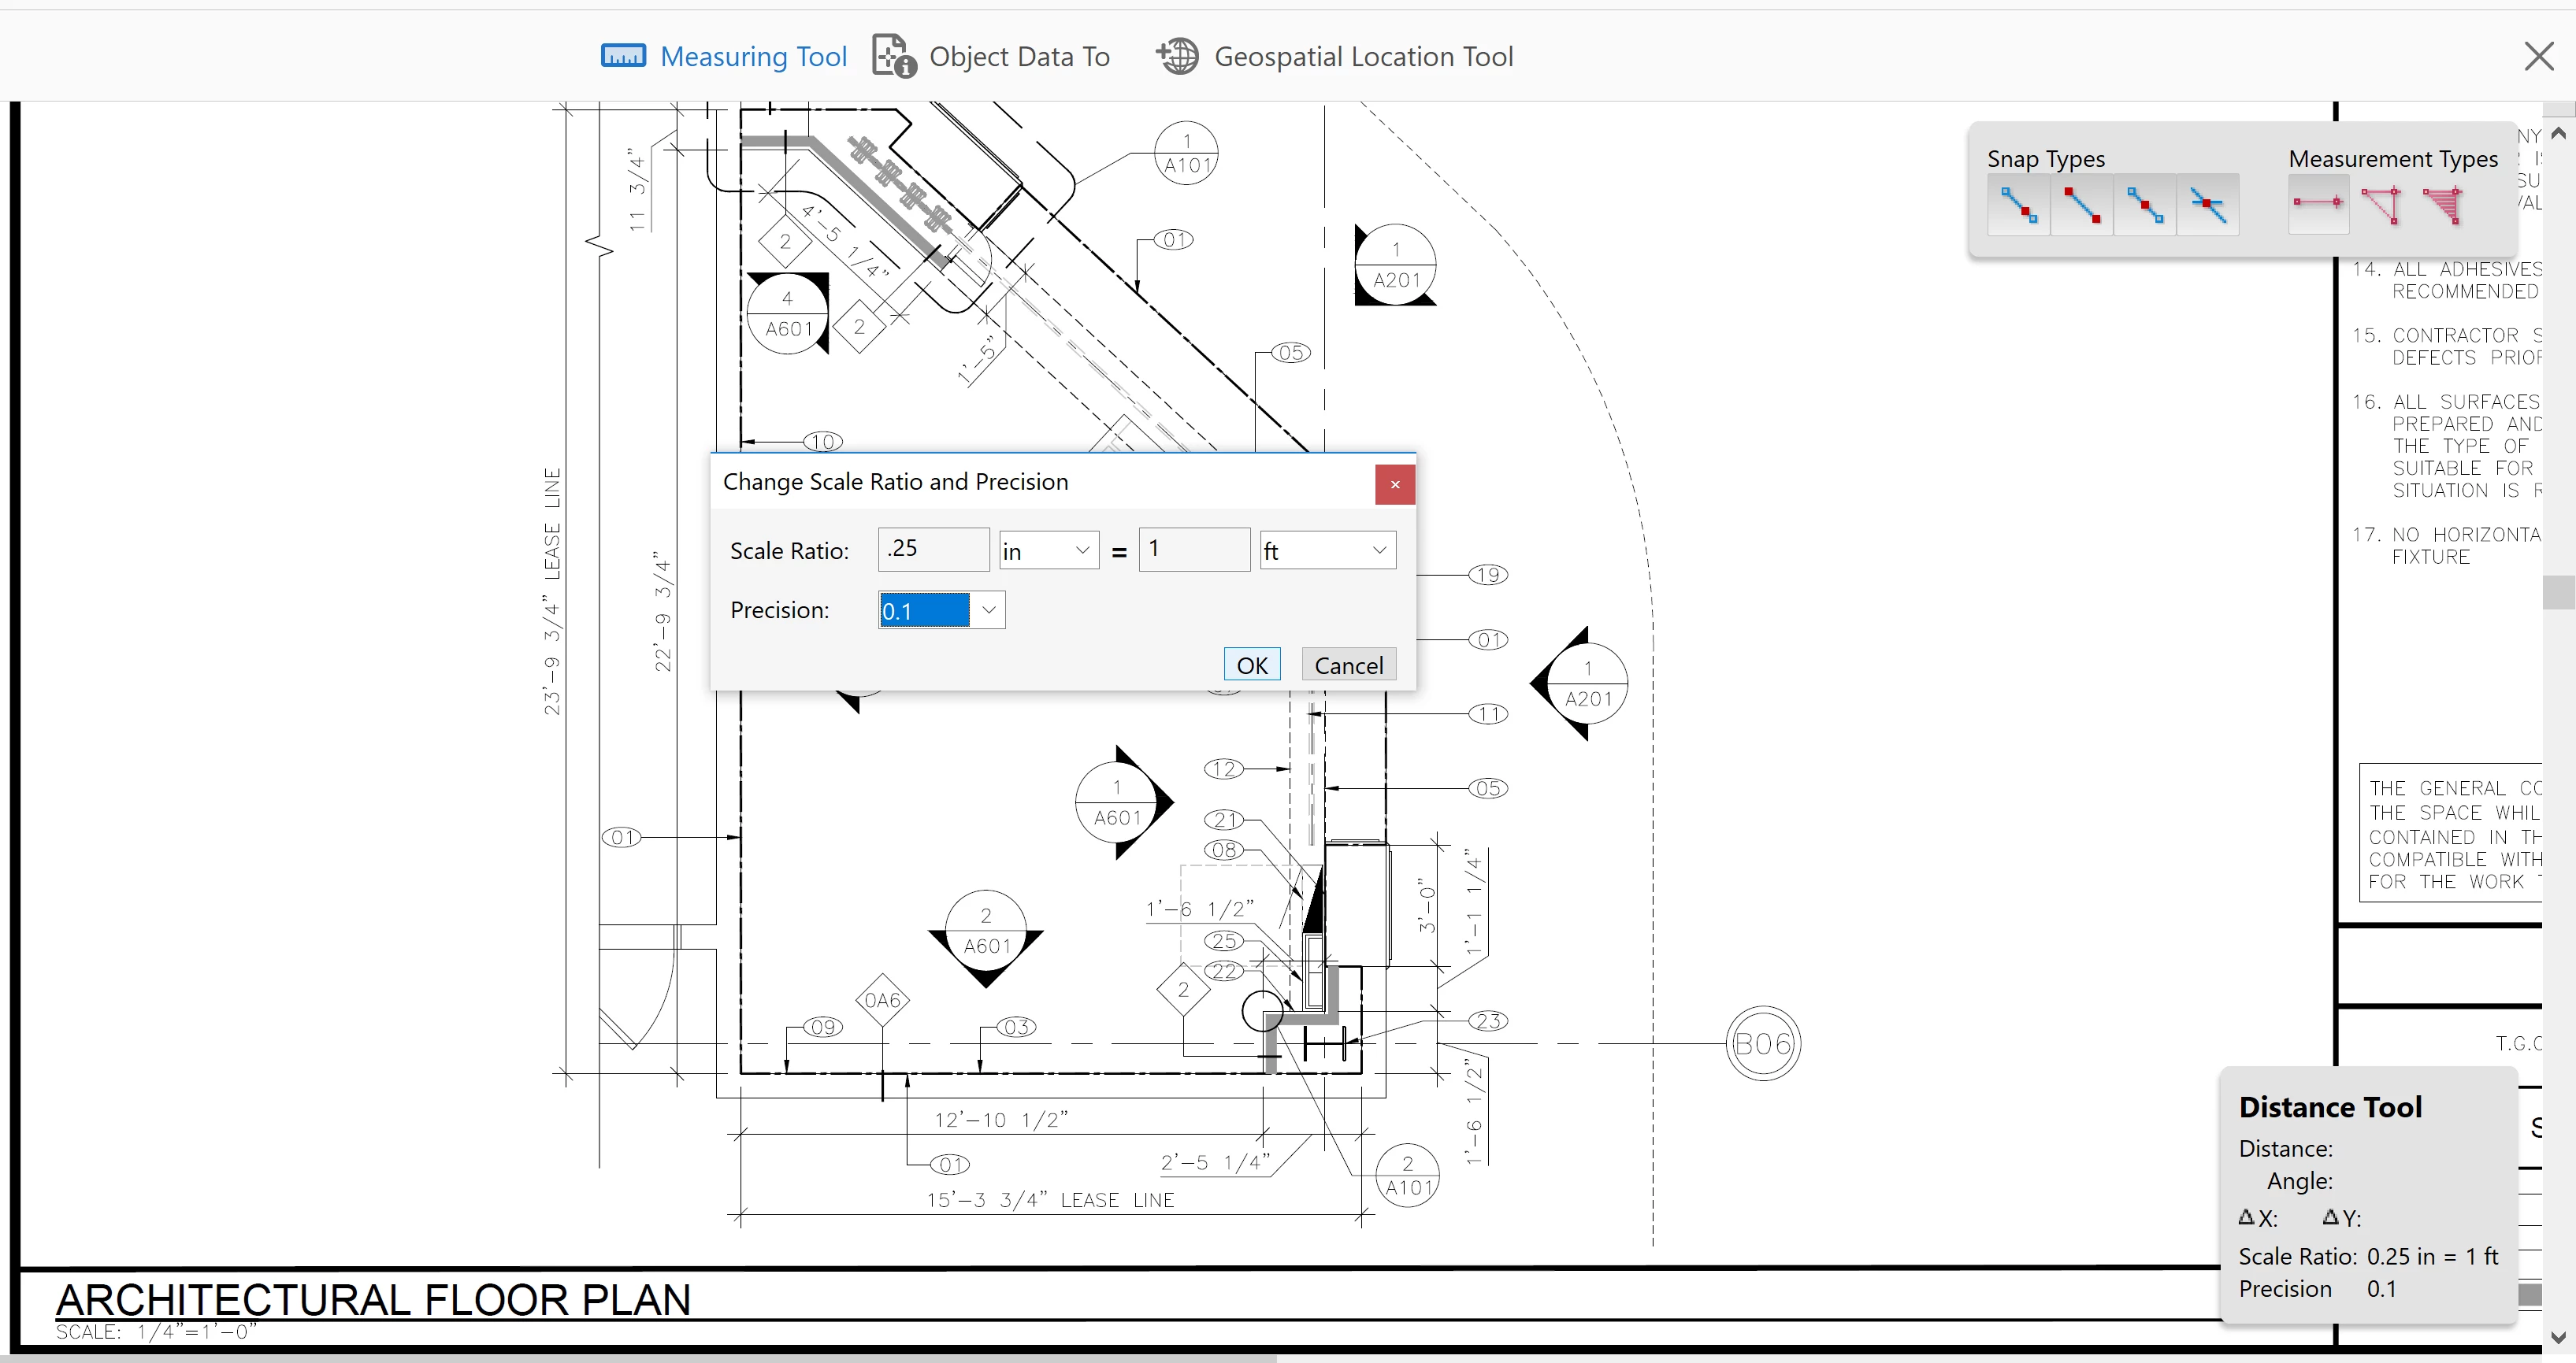Expand the Precision dropdown list

988,610
